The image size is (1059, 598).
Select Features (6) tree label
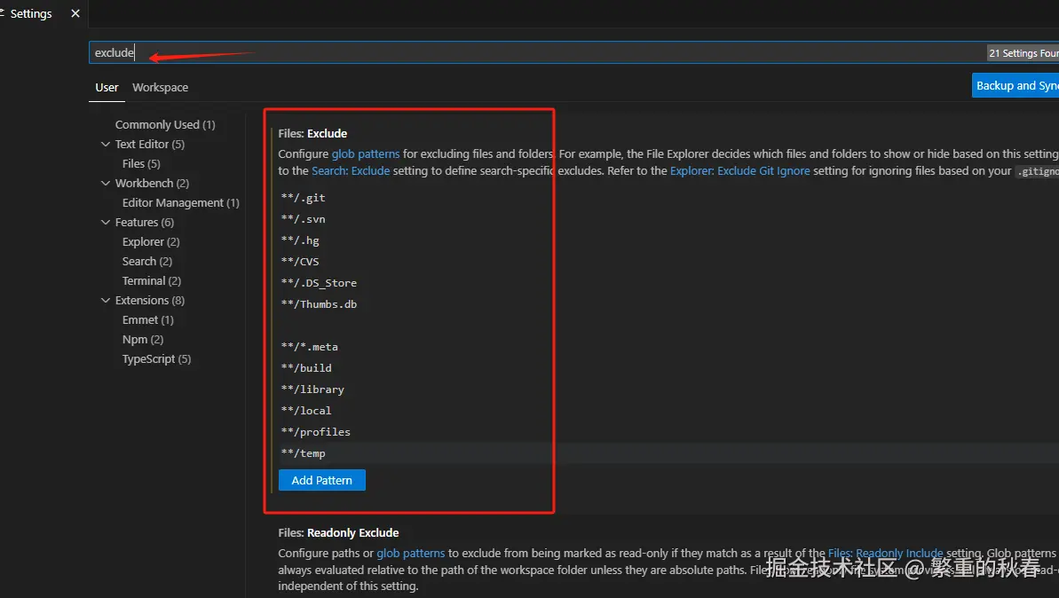(145, 223)
